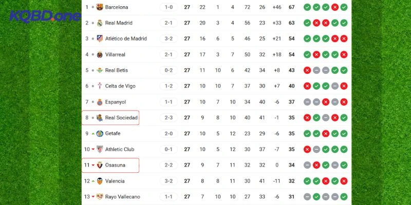Click the Villarreal yellow crest icon

pos(100,55)
